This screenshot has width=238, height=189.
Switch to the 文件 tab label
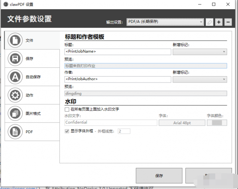pos(29,40)
